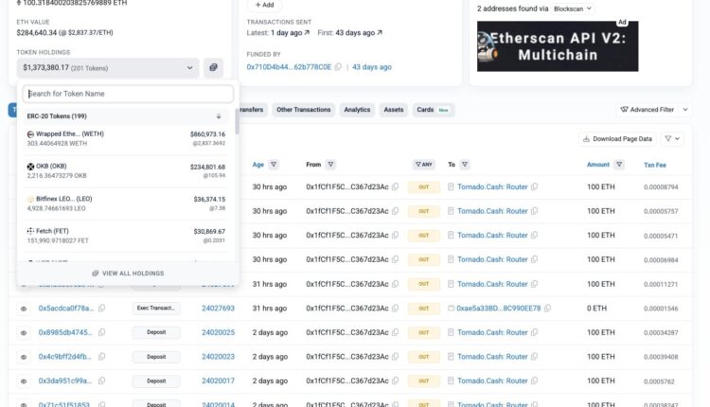Click eye icon beside the 0x8985db4745 transaction

24,332
